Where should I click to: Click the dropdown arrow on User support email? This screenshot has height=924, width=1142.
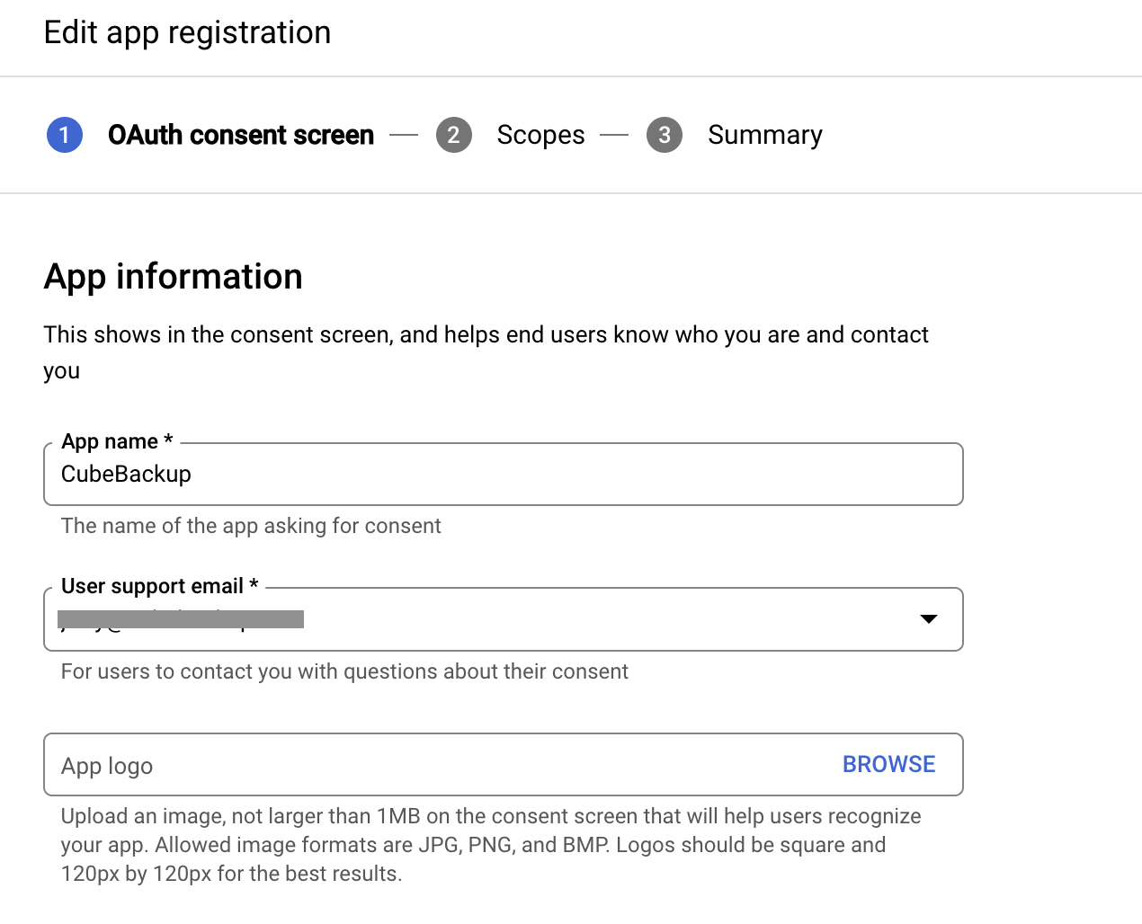pos(928,619)
